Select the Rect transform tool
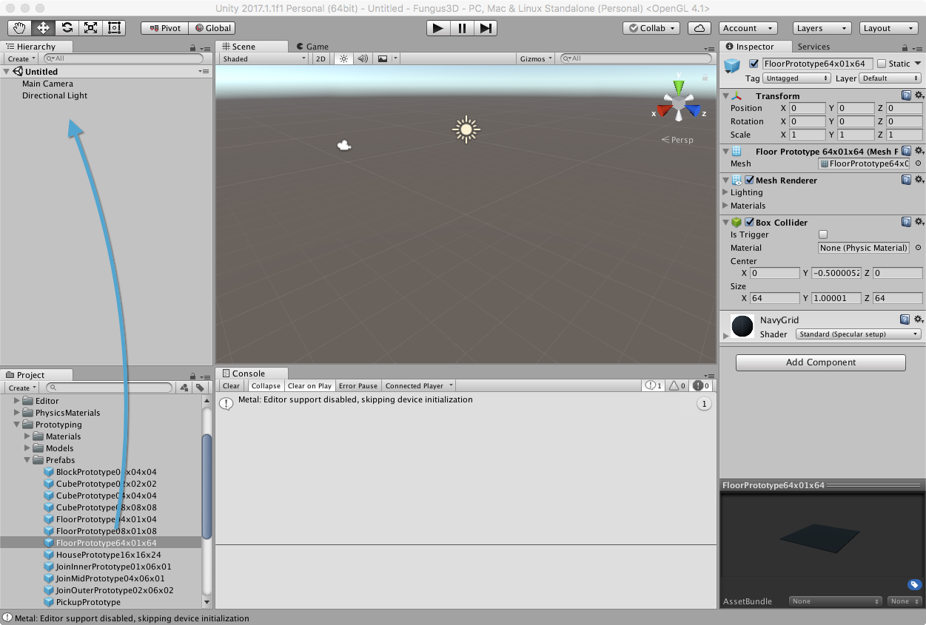The width and height of the screenshot is (926, 625). 114,28
